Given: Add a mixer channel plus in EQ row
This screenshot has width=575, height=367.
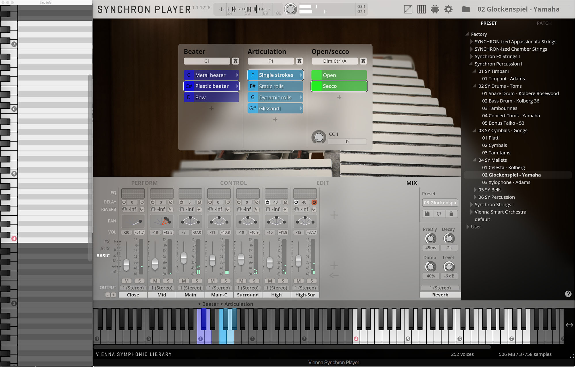Looking at the screenshot, I should (x=334, y=215).
